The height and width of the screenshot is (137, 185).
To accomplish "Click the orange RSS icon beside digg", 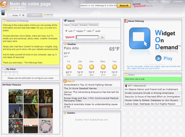I will [65, 81].
